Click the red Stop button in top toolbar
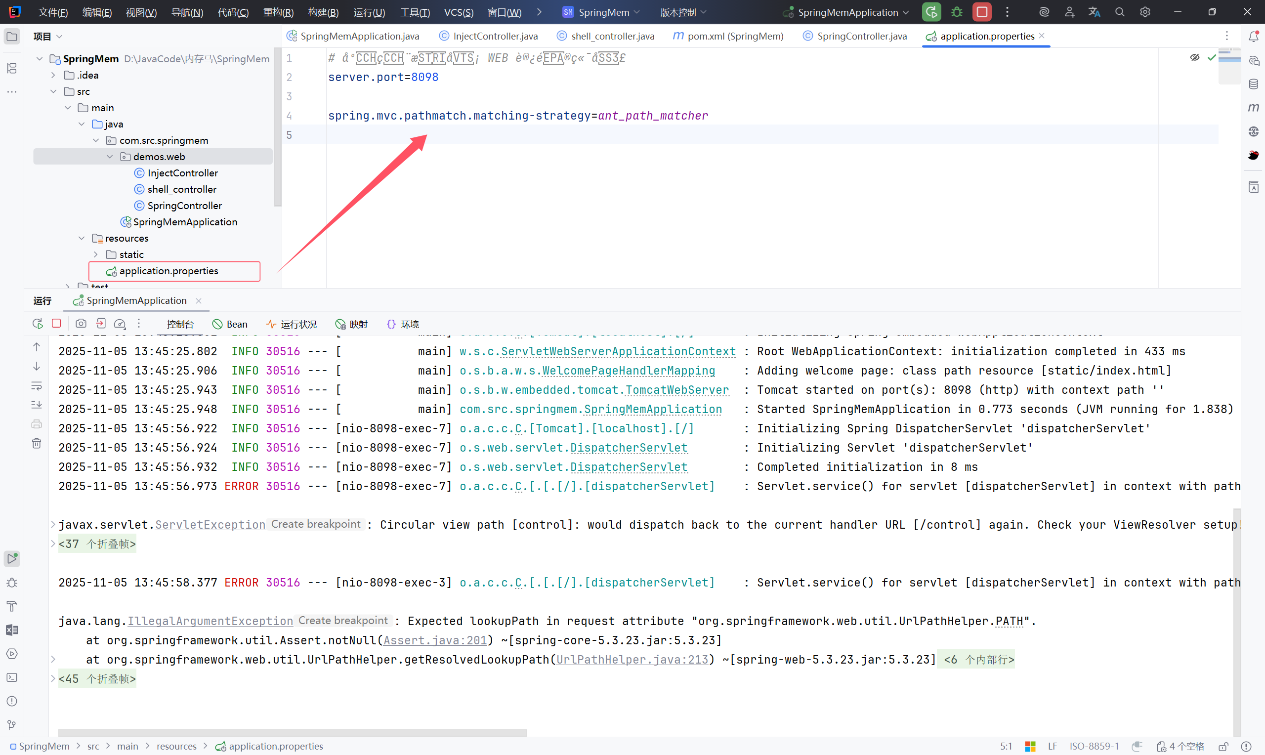This screenshot has width=1265, height=755. [981, 12]
